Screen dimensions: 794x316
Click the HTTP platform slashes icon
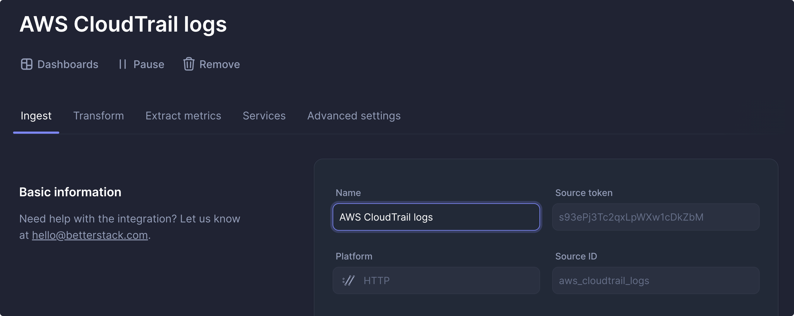[x=348, y=280]
